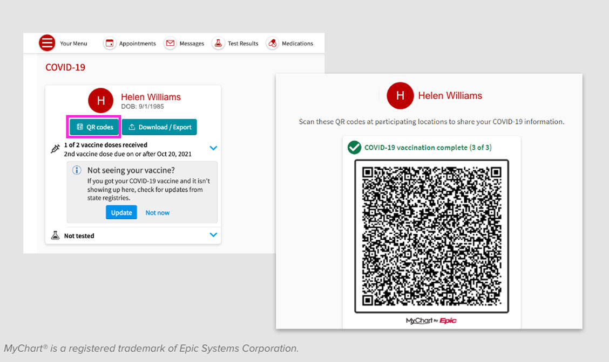Click 'Scan these QR codes' instruction text
Screen dimensions: 609x362
point(431,122)
